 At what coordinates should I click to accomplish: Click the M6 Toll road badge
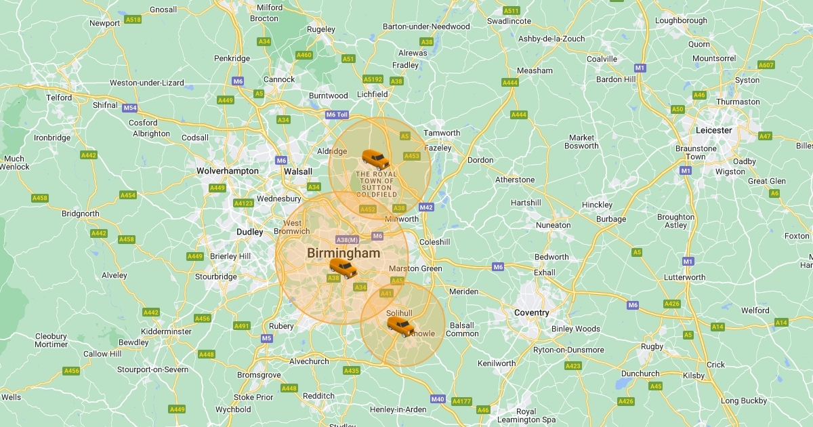pos(337,115)
